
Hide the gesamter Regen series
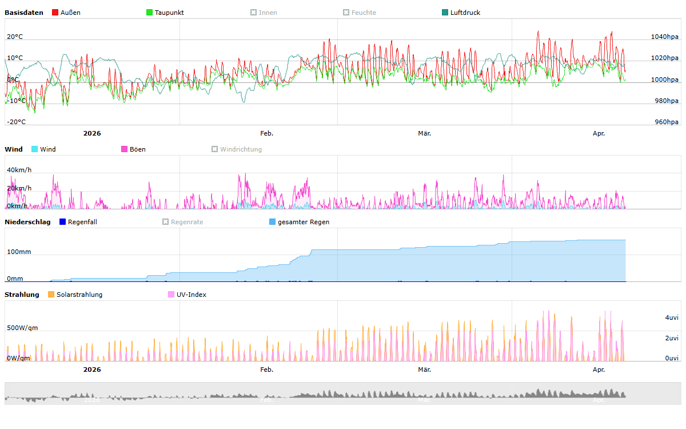coord(299,222)
